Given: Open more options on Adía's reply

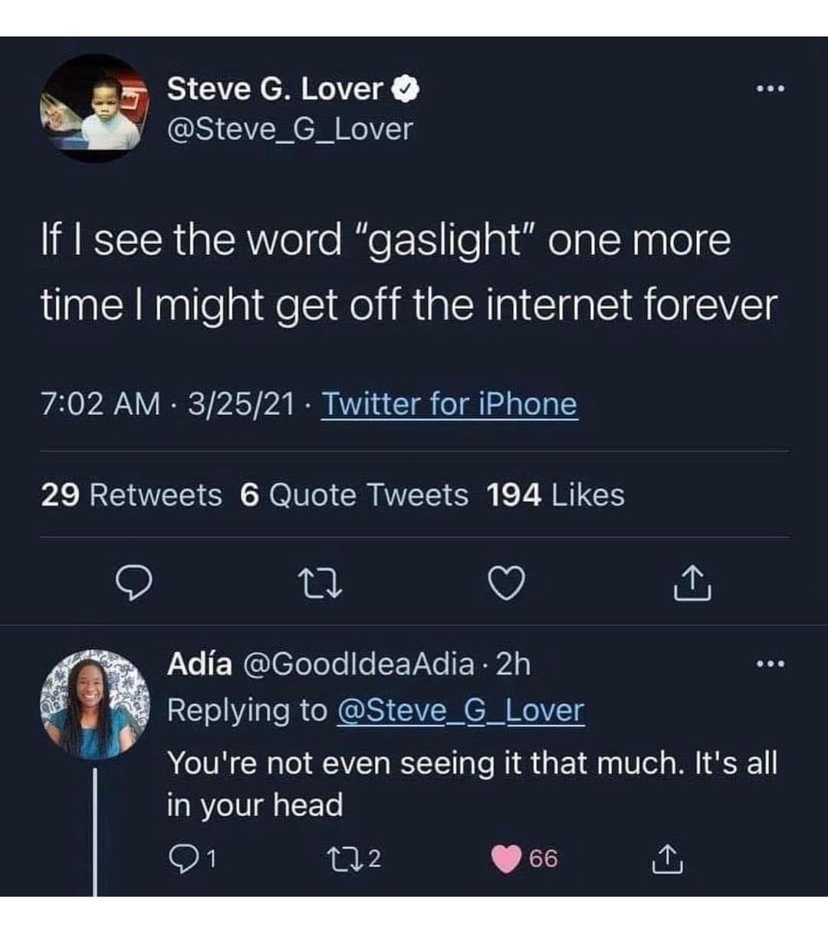Looking at the screenshot, I should [770, 664].
